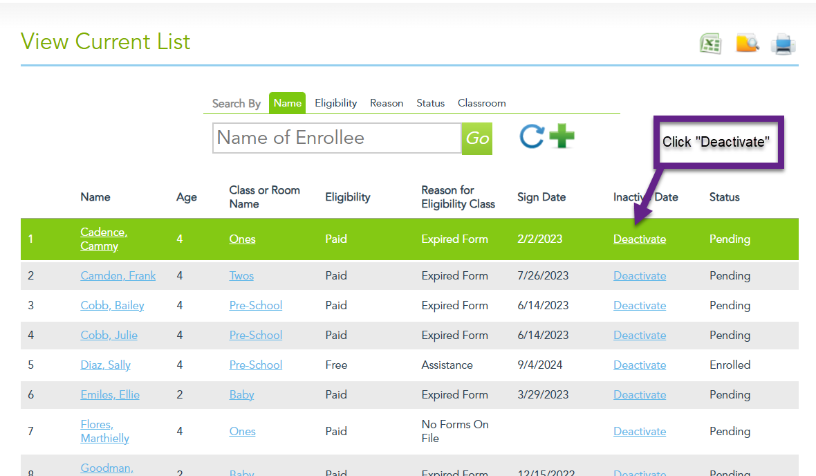The image size is (816, 476).
Task: Open the Baby class for Emiles, Ellie
Action: 242,394
